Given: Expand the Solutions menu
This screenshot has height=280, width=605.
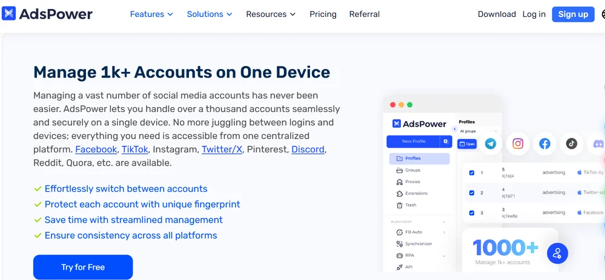Looking at the screenshot, I should click(210, 15).
